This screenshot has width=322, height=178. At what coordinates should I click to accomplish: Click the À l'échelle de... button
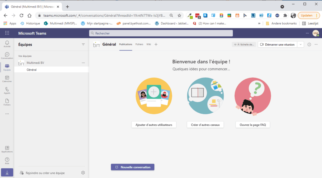(244, 45)
